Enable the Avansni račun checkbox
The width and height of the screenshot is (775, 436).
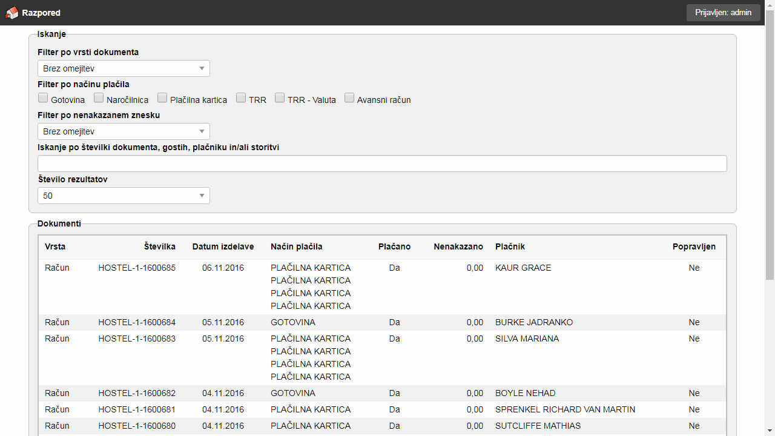tap(349, 98)
